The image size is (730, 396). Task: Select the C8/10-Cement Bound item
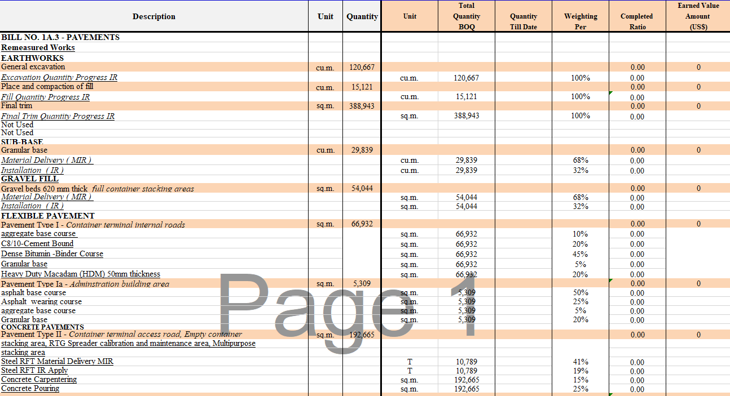point(37,243)
